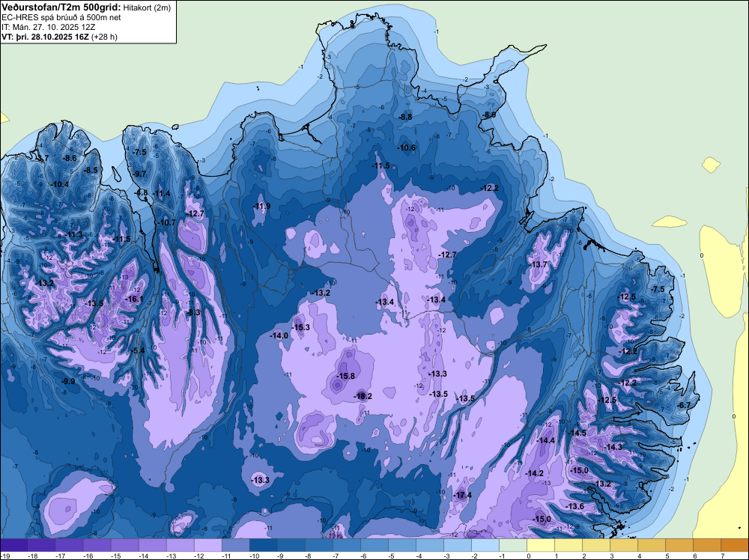Click legend swatch between -2 and -1
The image size is (749, 560).
click(x=485, y=545)
